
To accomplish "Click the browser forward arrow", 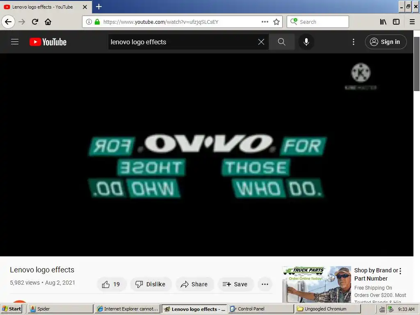I will coord(22,22).
